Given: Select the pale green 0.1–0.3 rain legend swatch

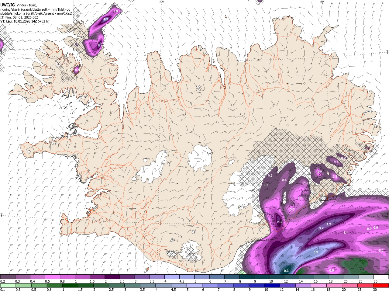Looking at the screenshot, I should [8, 285].
